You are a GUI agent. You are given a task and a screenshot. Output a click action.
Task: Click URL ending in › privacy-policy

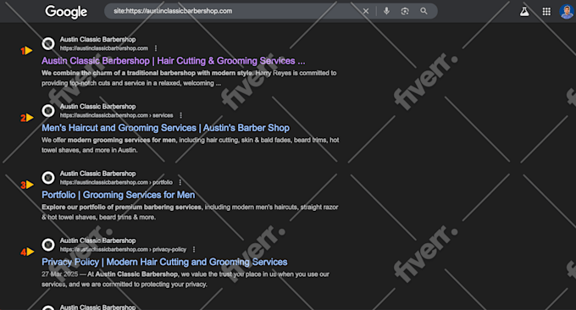click(123, 249)
